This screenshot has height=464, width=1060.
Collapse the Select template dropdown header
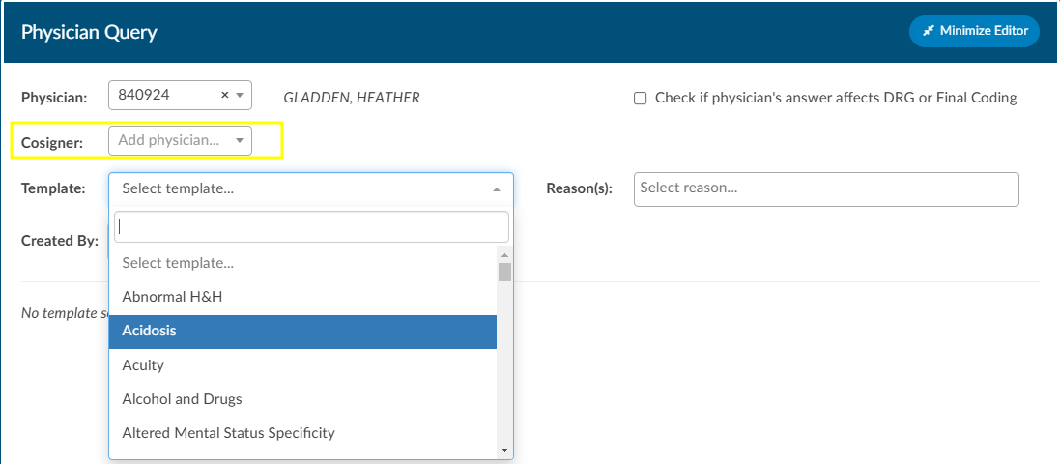[x=311, y=188]
